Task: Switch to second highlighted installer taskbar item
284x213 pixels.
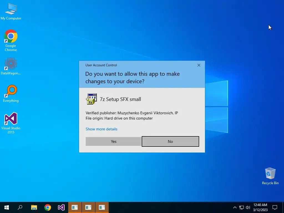Action: click(88, 207)
